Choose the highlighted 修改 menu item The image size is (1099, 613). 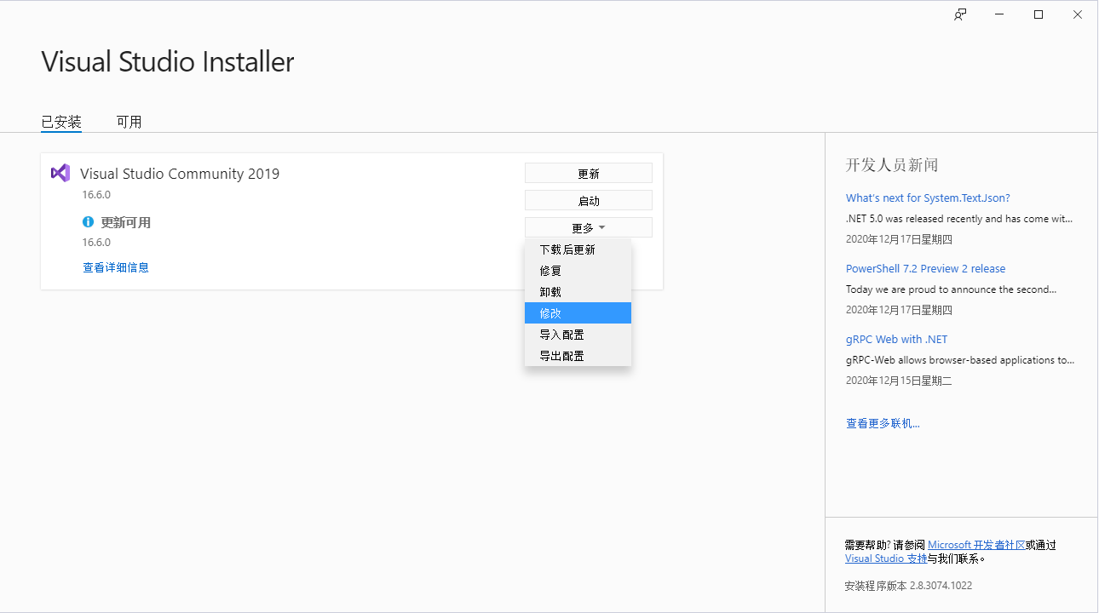[578, 313]
